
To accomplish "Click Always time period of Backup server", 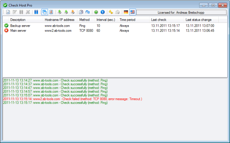I will coord(124,26).
